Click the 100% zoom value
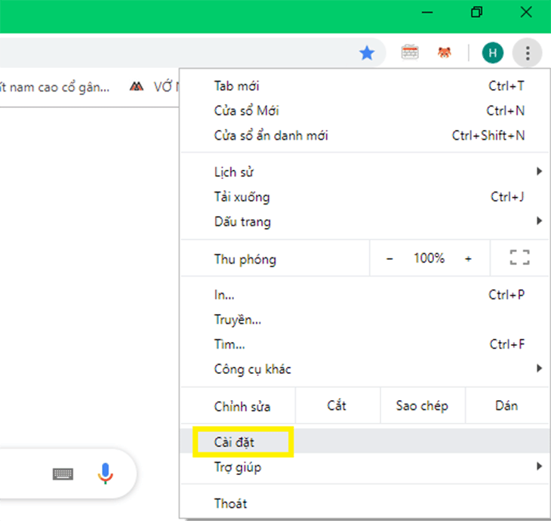551x521 pixels. point(429,258)
